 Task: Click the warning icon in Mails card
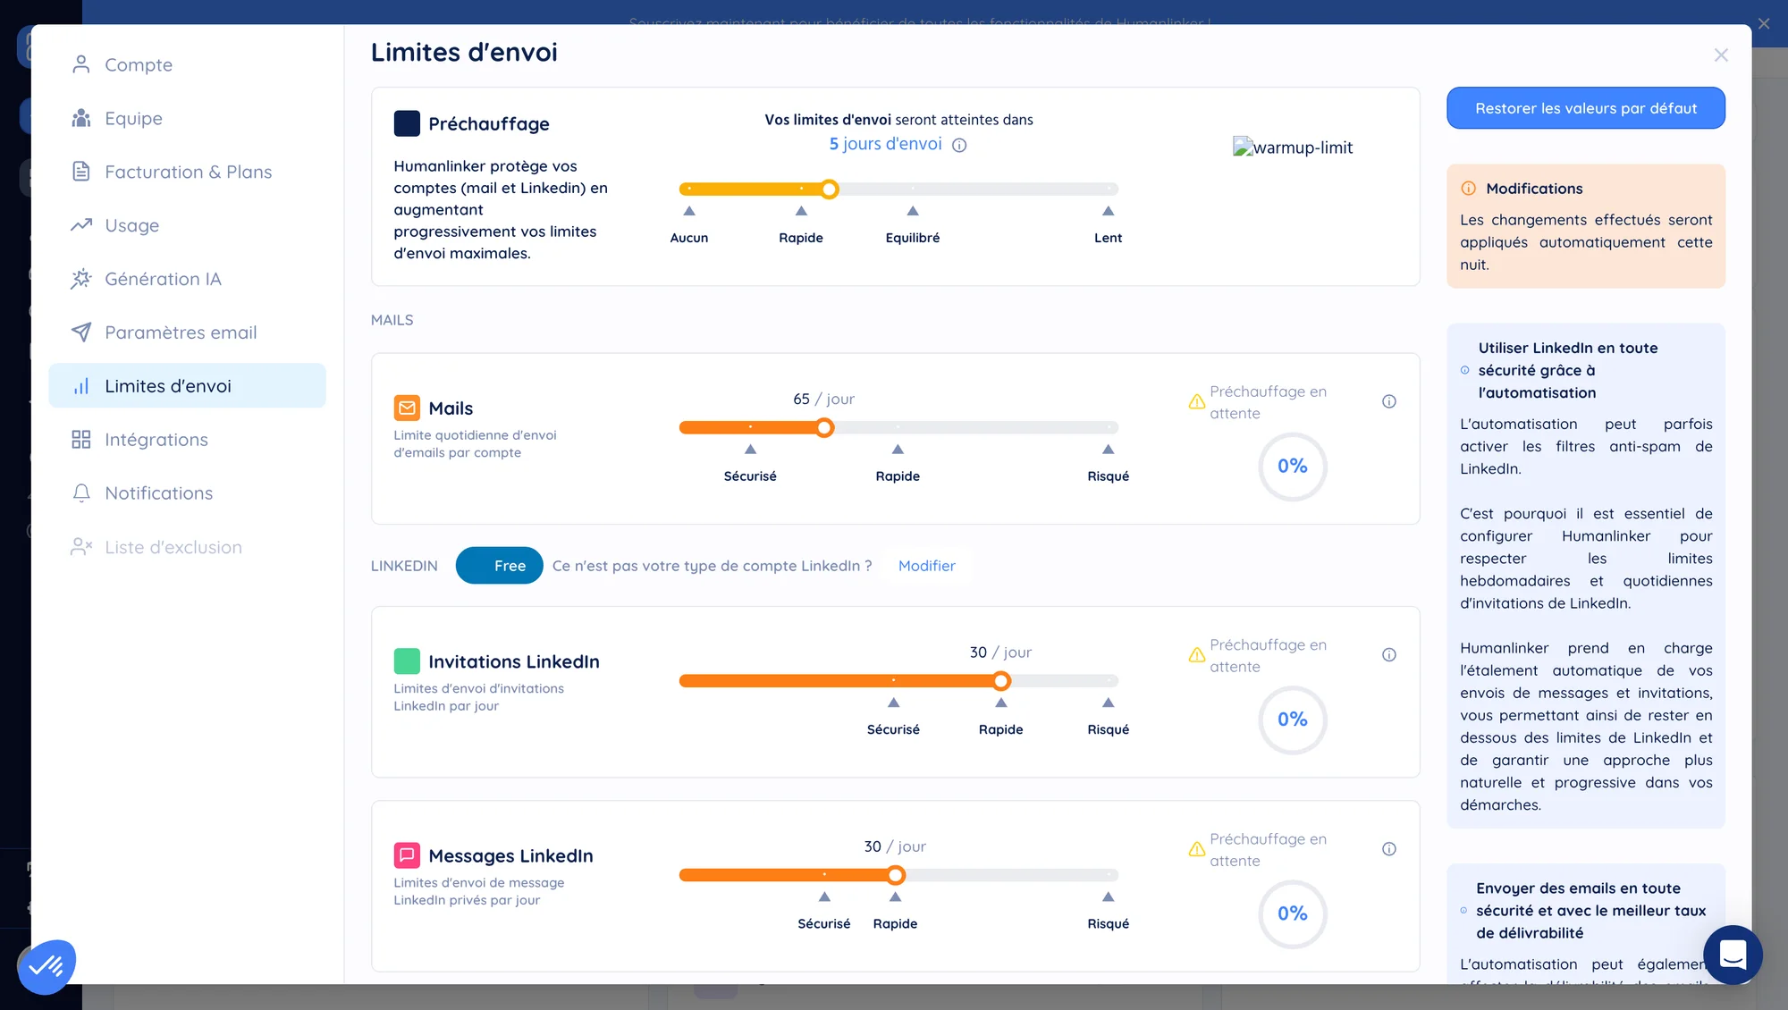(1197, 402)
